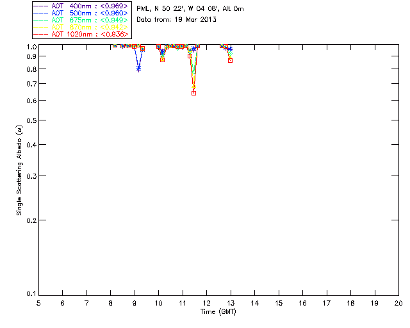Click the 0.6 y-axis tick label

(31, 101)
